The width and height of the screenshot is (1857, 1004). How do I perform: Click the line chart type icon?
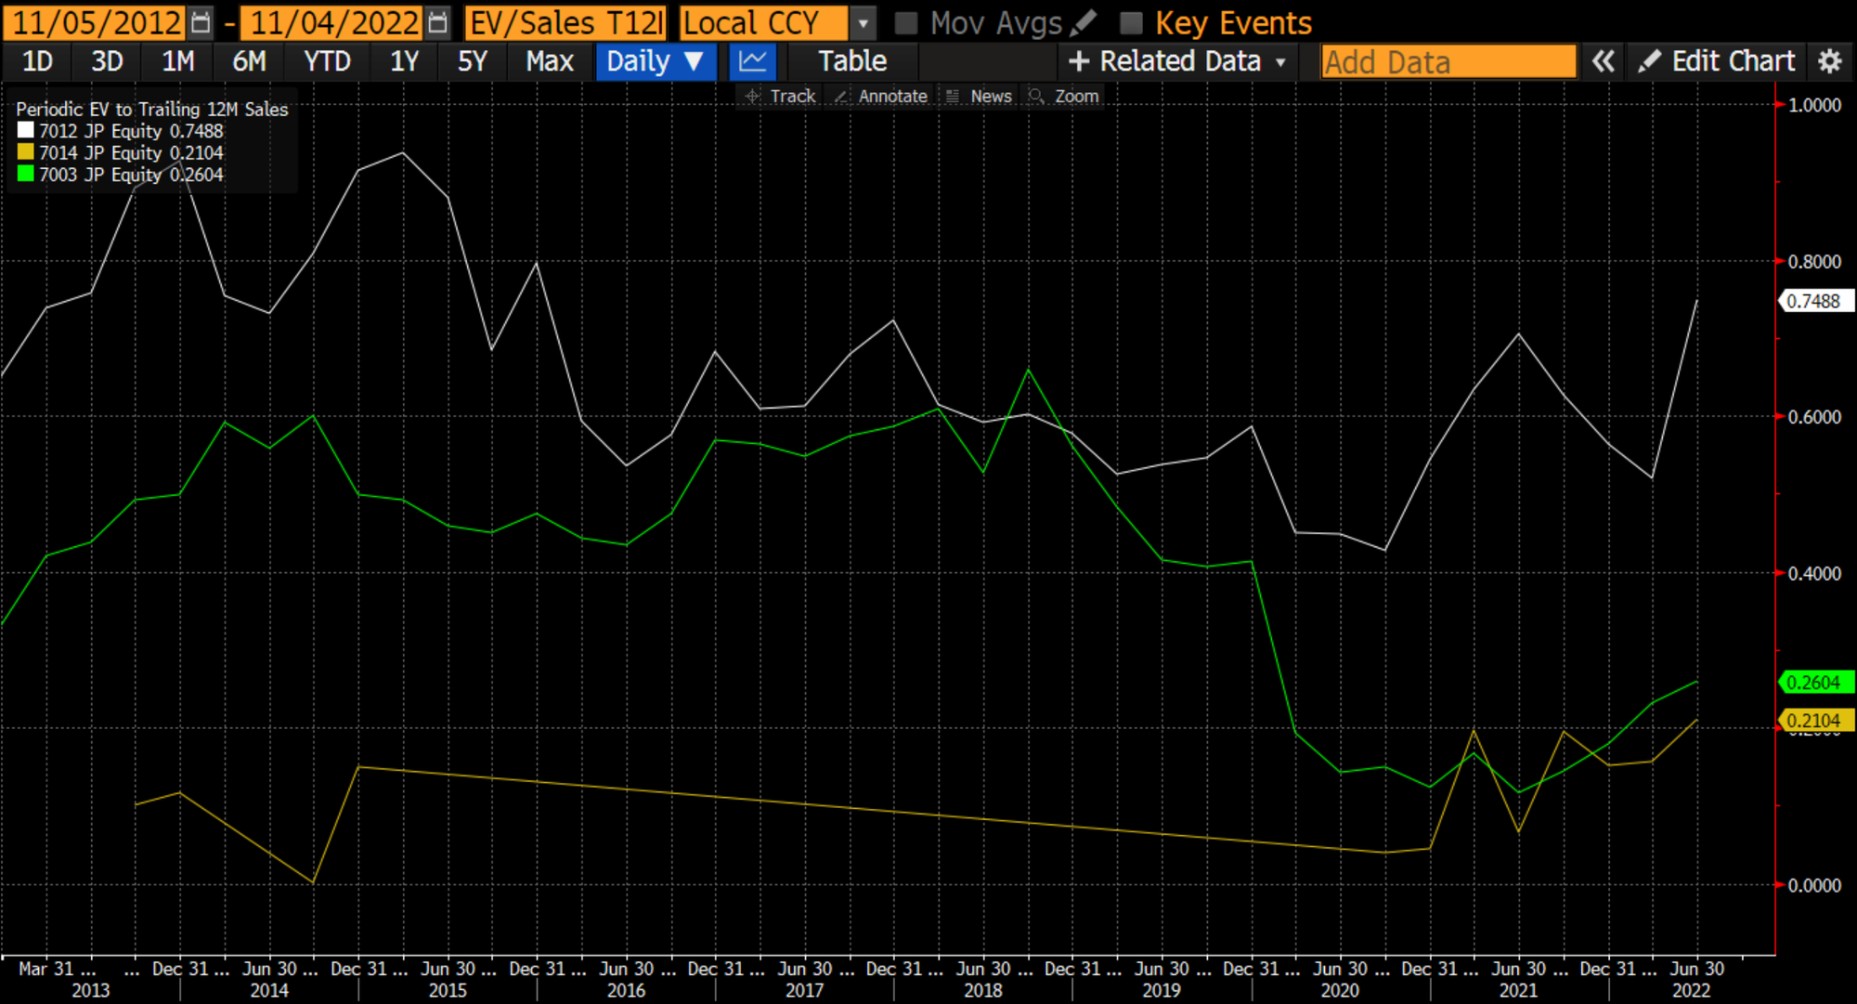[752, 61]
